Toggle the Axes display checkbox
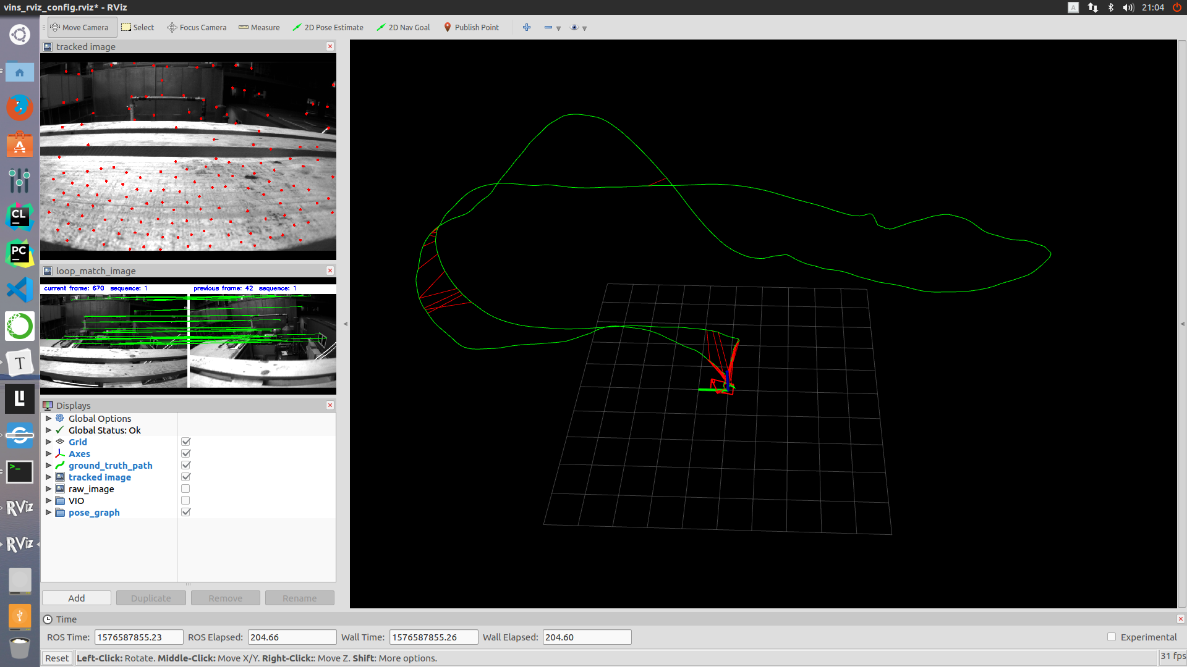The image size is (1187, 667). (185, 453)
